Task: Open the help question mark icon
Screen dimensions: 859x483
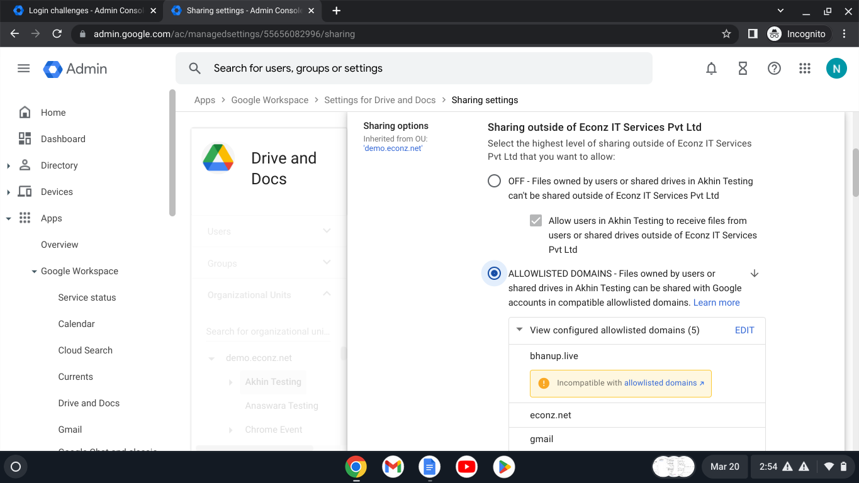Action: 774,69
